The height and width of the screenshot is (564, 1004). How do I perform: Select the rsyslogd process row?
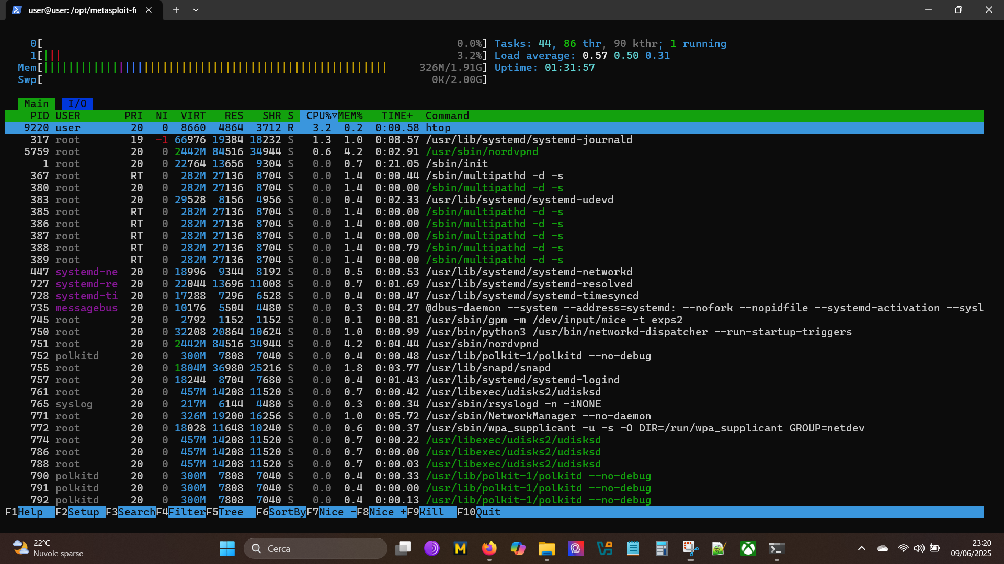click(495, 404)
